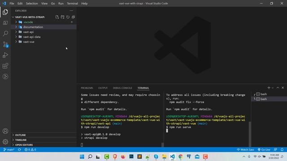Open Explorer views and more actions ellipsis
The image size is (287, 161).
[71, 11]
